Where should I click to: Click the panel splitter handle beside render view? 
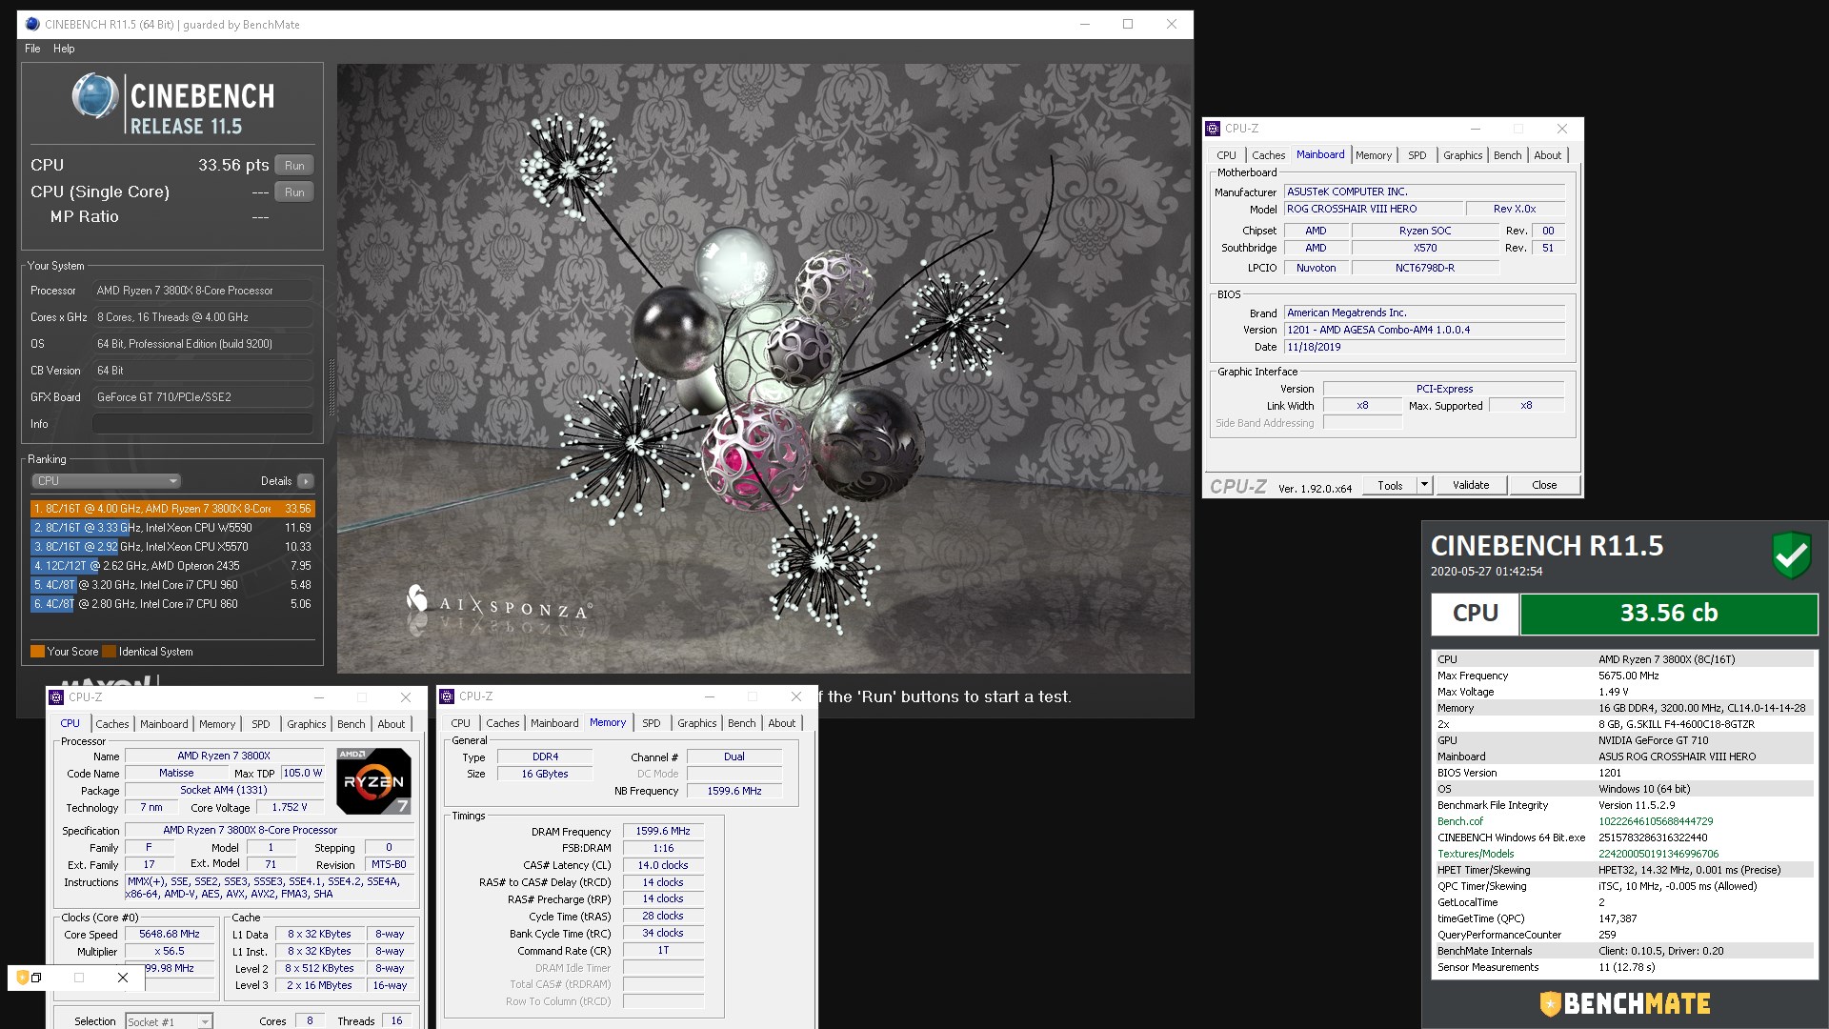tap(332, 387)
